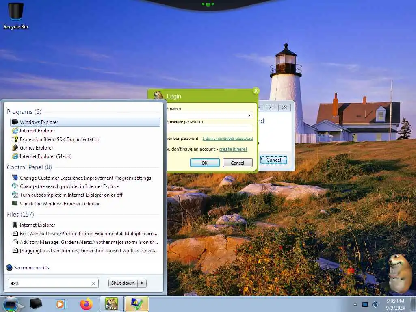Image resolution: width=416 pixels, height=312 pixels.
Task: Click the gopher icon in Login title
Action: (x=158, y=95)
